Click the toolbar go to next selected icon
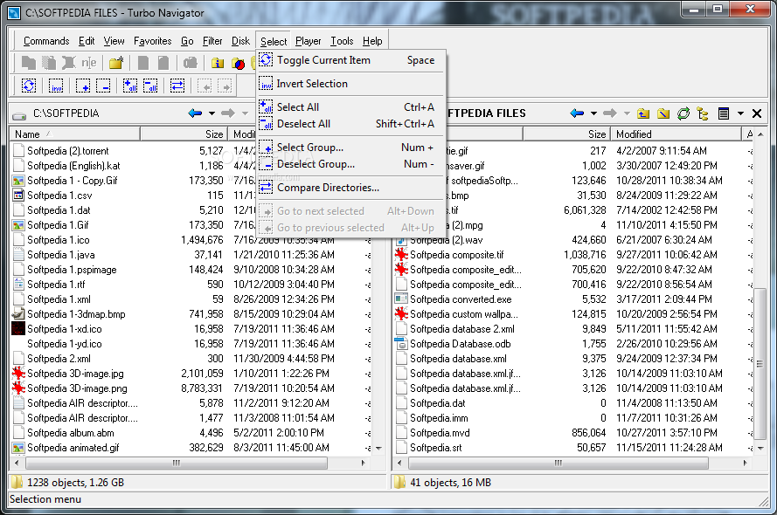This screenshot has height=515, width=777. point(225,86)
